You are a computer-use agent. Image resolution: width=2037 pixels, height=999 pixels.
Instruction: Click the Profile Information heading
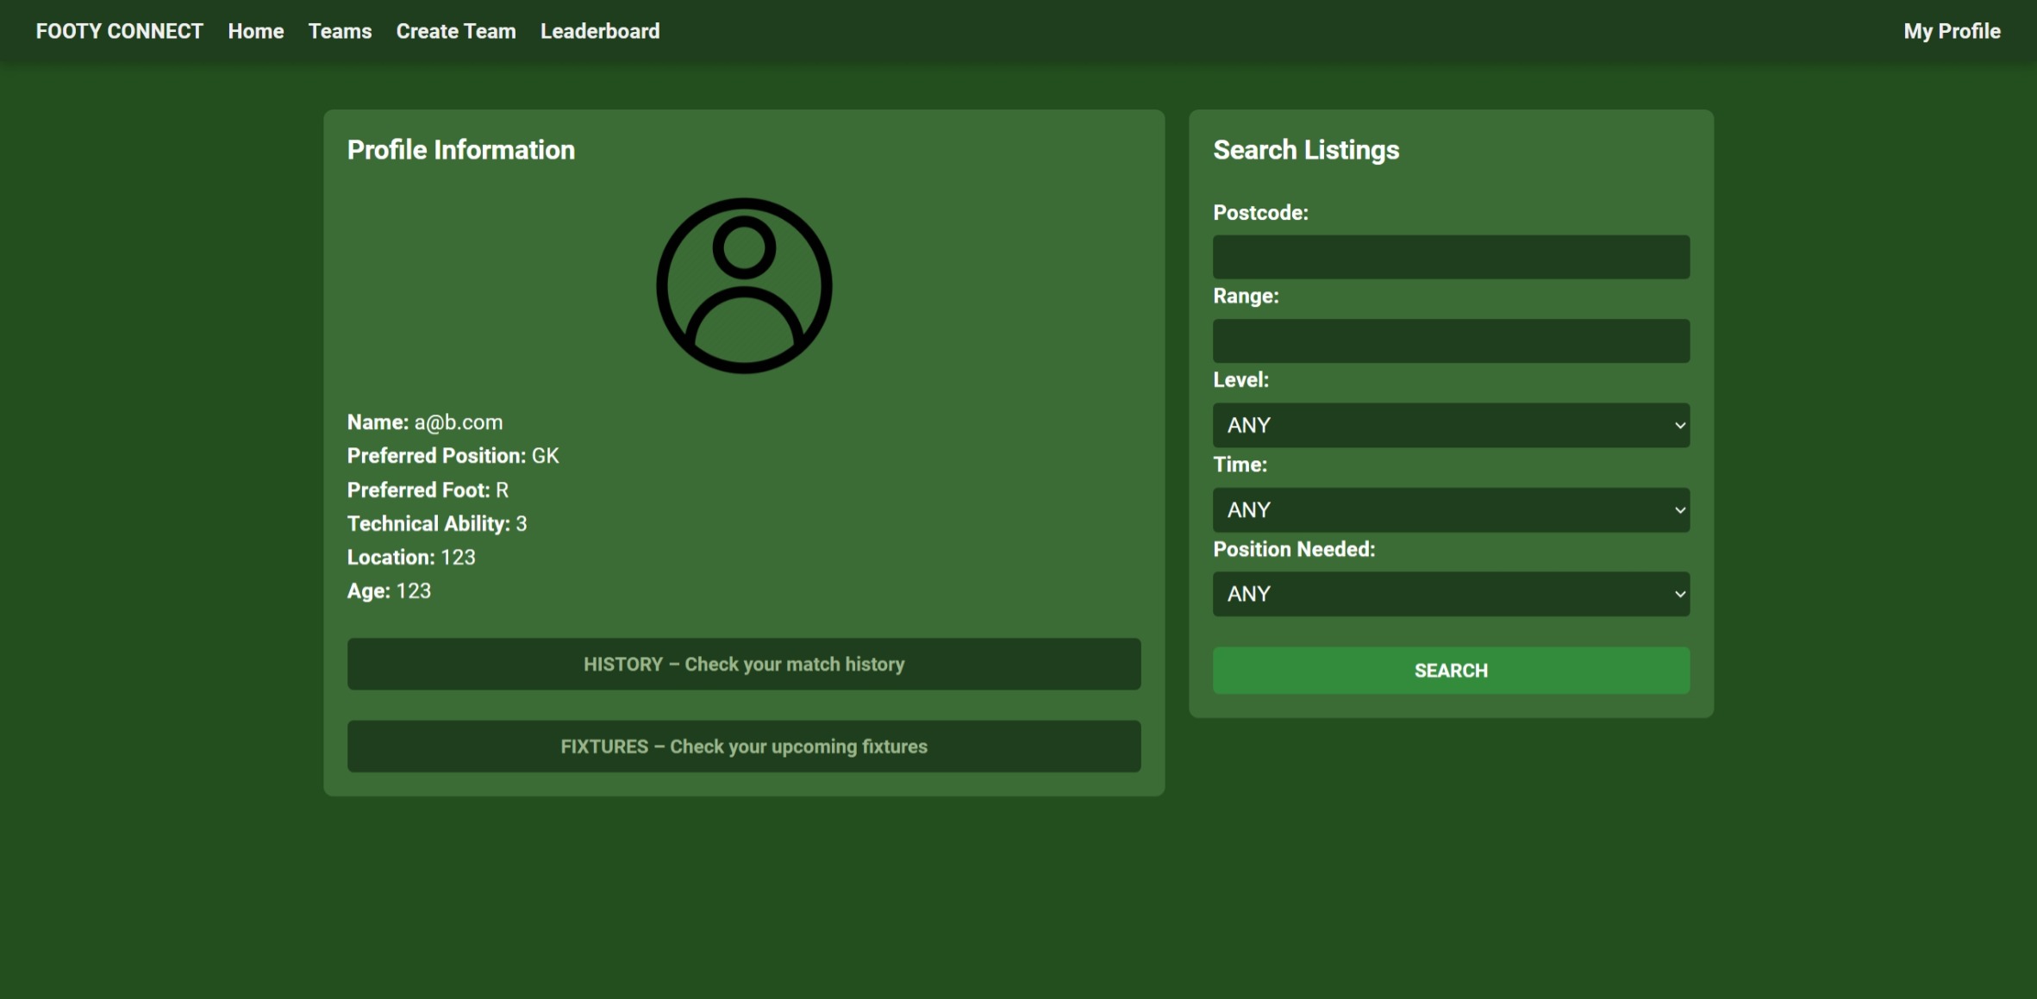pos(461,150)
